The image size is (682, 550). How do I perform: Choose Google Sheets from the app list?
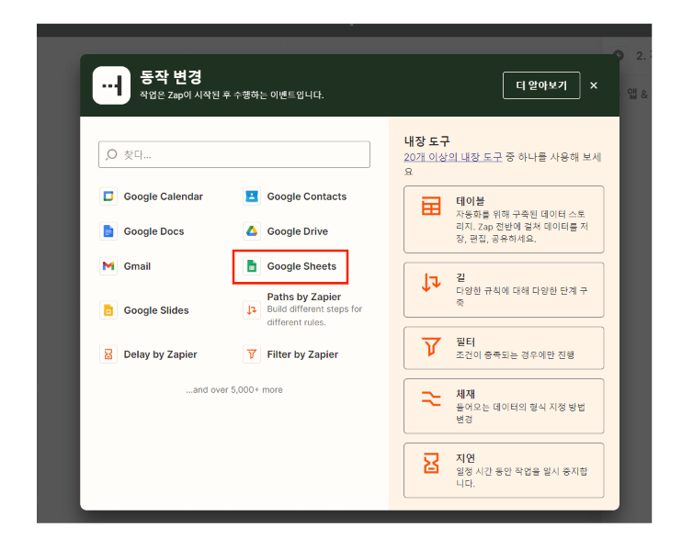click(290, 267)
